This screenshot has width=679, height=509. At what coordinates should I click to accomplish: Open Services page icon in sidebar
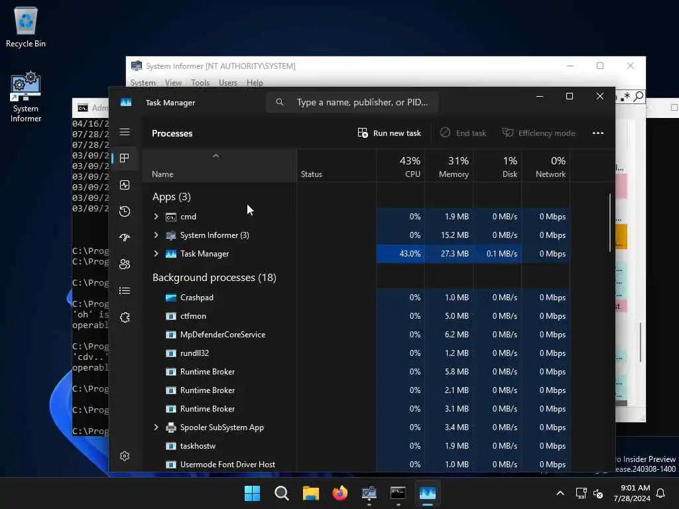(x=125, y=317)
